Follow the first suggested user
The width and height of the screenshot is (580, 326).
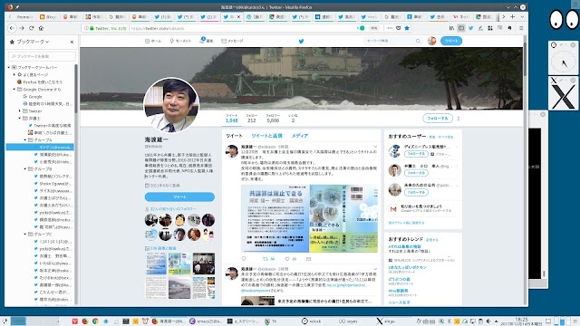(416, 154)
